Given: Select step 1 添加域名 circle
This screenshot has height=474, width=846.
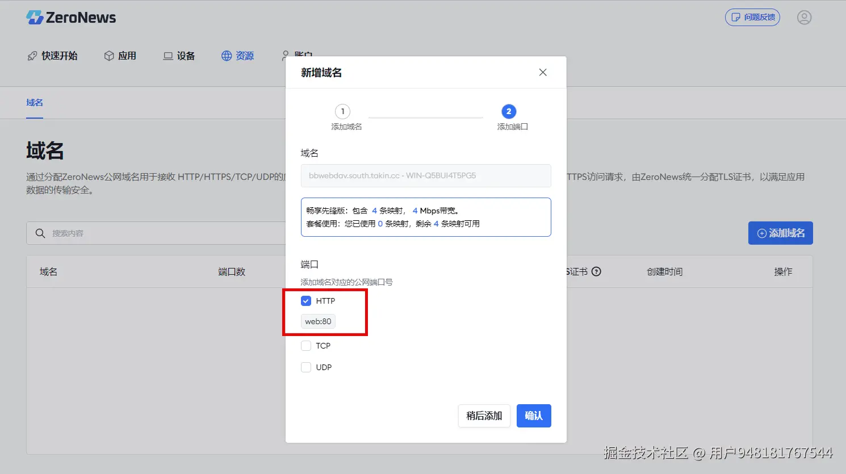Looking at the screenshot, I should 342,111.
